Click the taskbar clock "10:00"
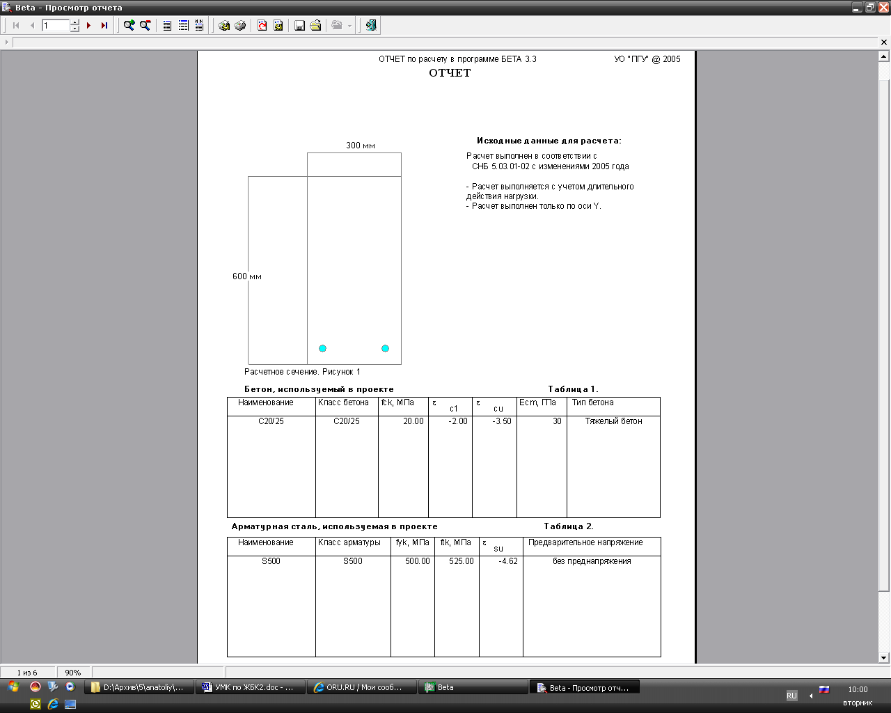Viewport: 891px width, 713px height. (x=858, y=689)
